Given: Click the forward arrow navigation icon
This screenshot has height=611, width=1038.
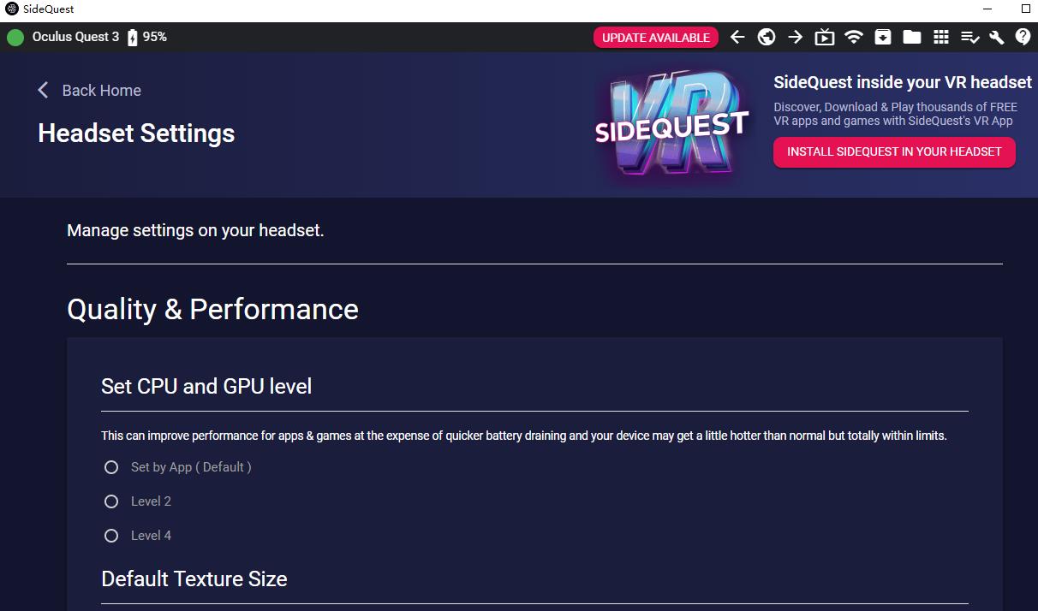Looking at the screenshot, I should 796,37.
